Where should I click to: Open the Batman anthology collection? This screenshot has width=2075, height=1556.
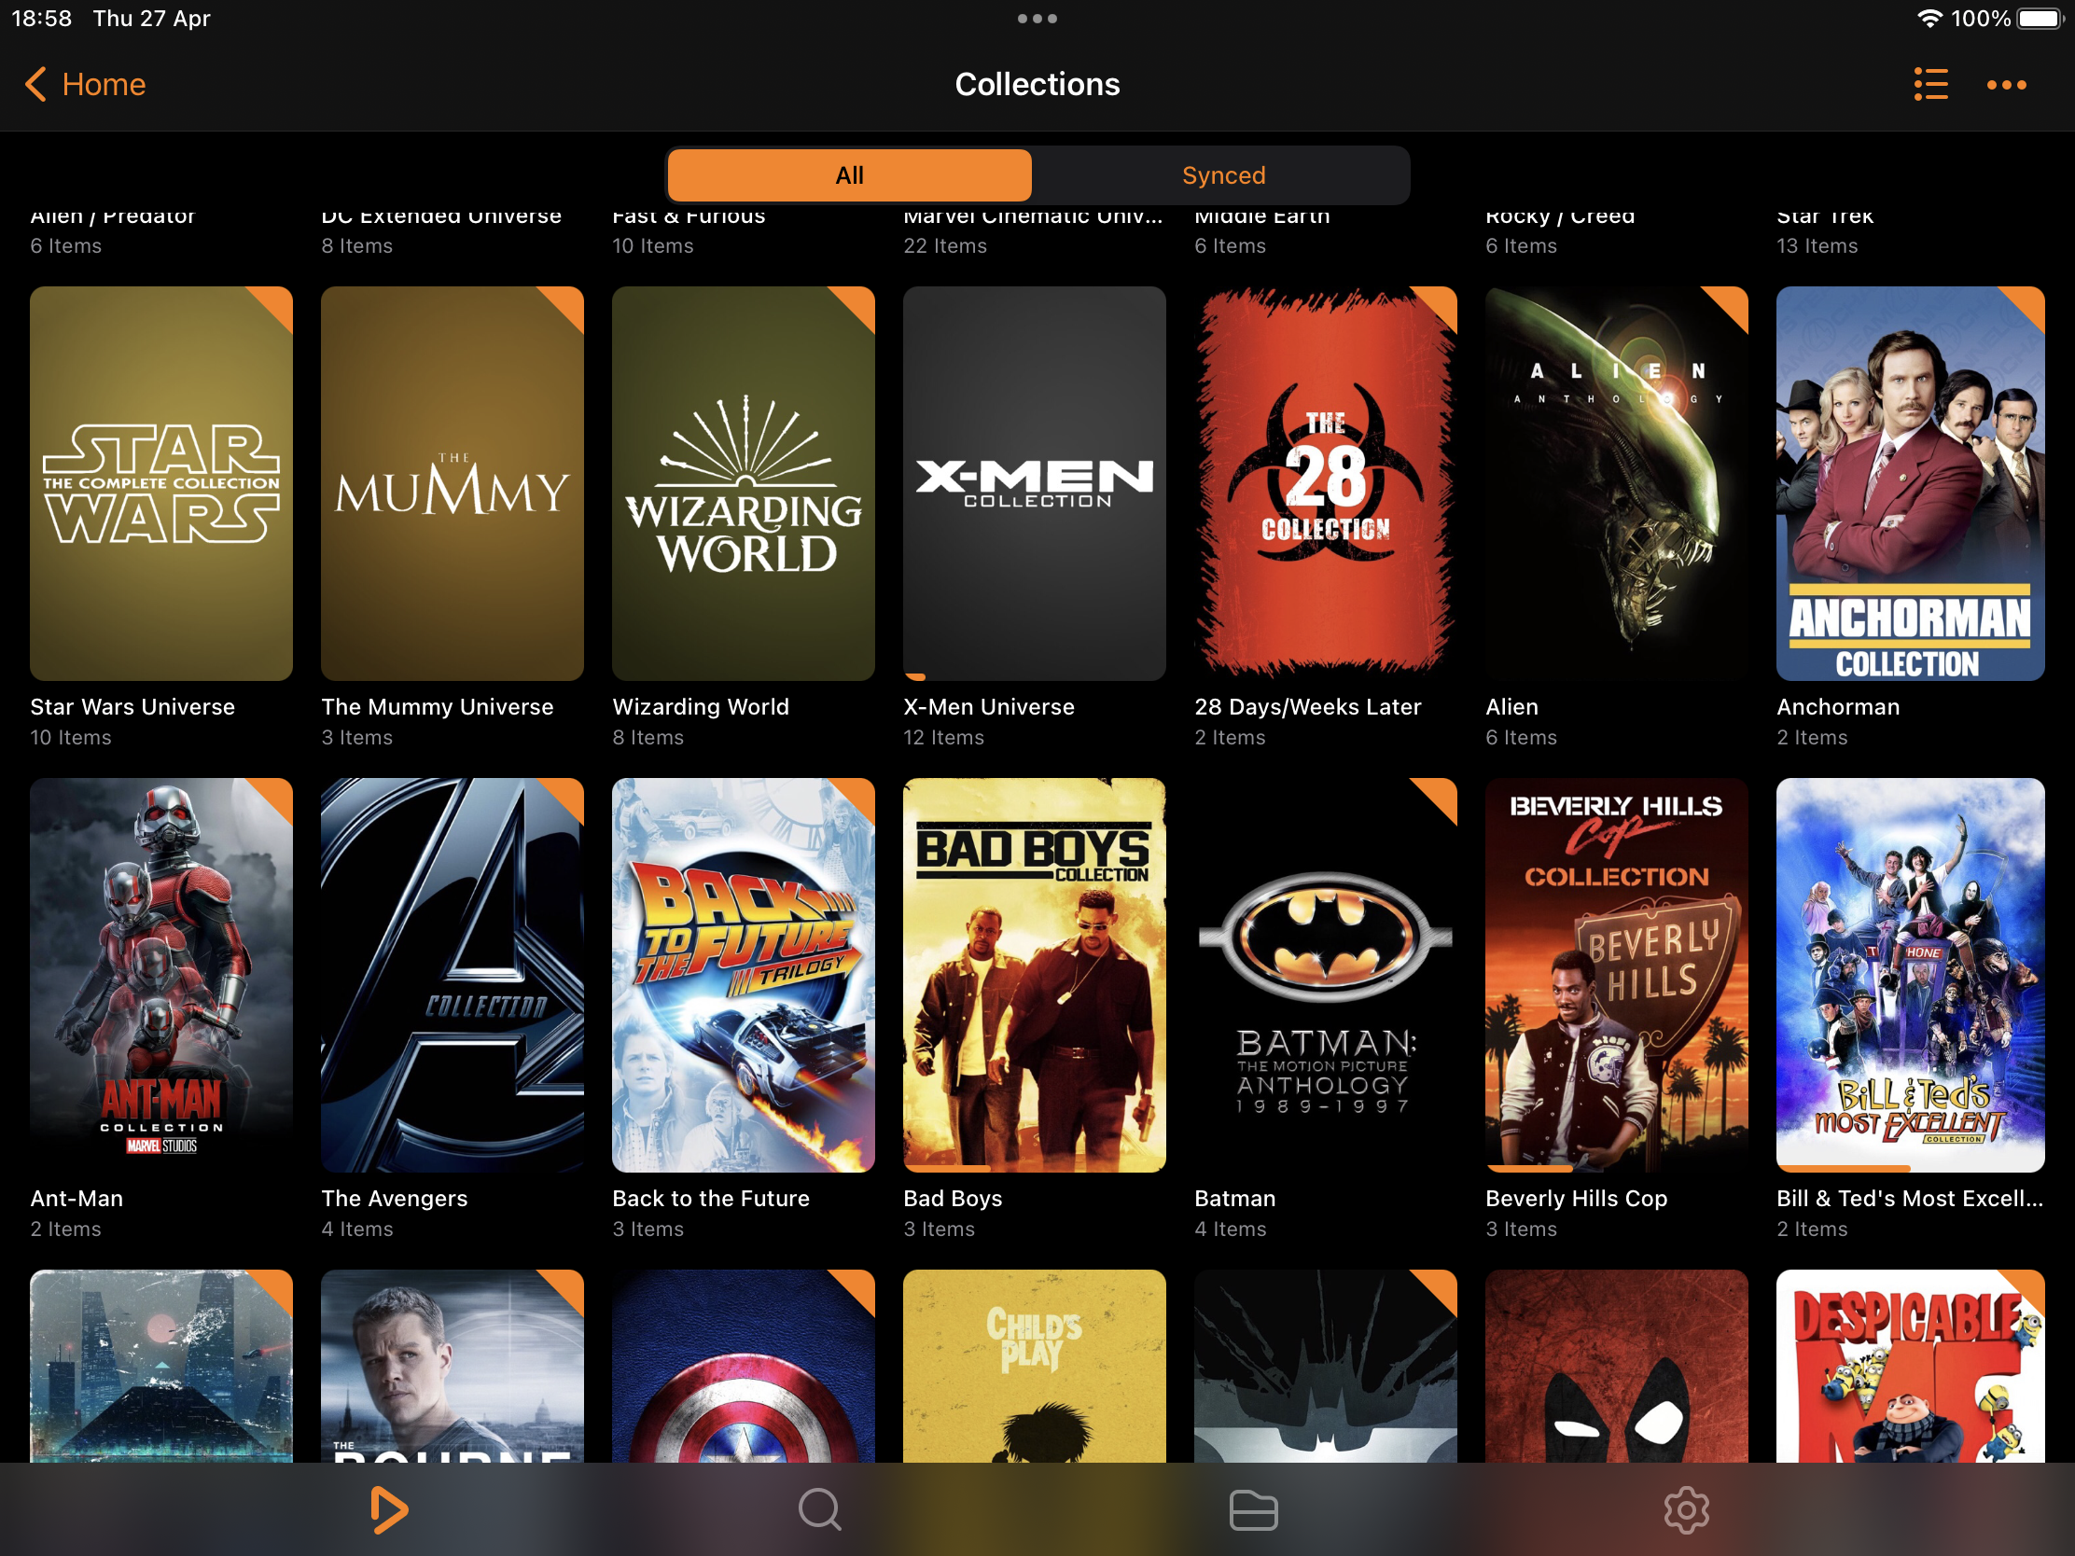point(1325,976)
